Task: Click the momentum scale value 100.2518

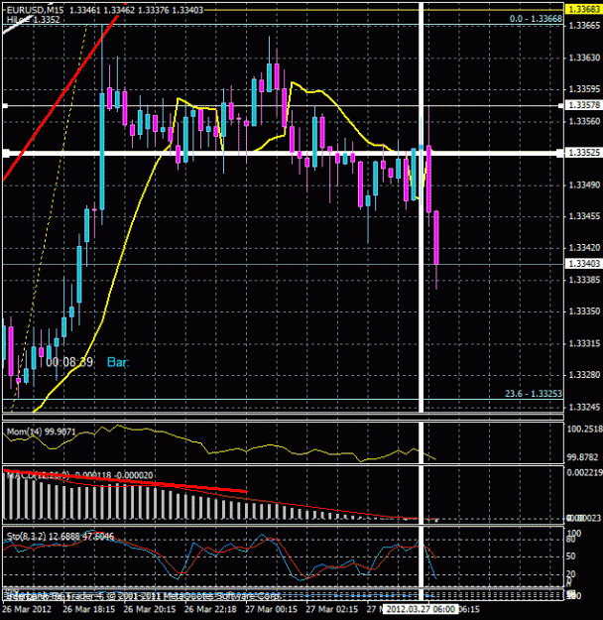Action: click(x=585, y=429)
